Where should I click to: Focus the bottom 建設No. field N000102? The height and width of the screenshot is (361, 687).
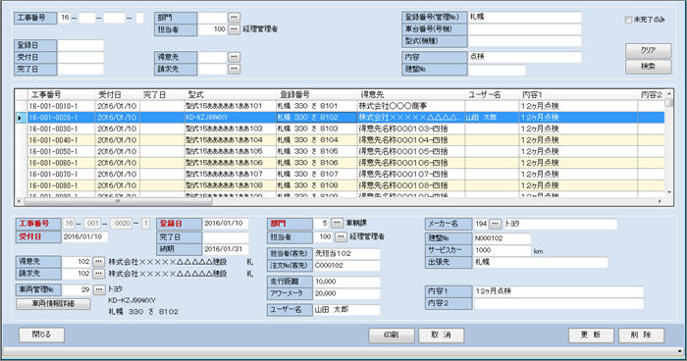point(502,238)
